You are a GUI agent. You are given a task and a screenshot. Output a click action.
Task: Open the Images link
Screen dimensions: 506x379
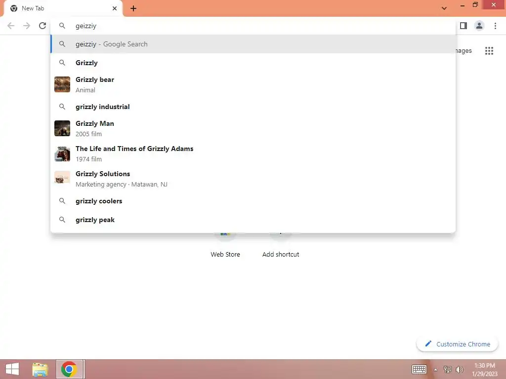464,51
